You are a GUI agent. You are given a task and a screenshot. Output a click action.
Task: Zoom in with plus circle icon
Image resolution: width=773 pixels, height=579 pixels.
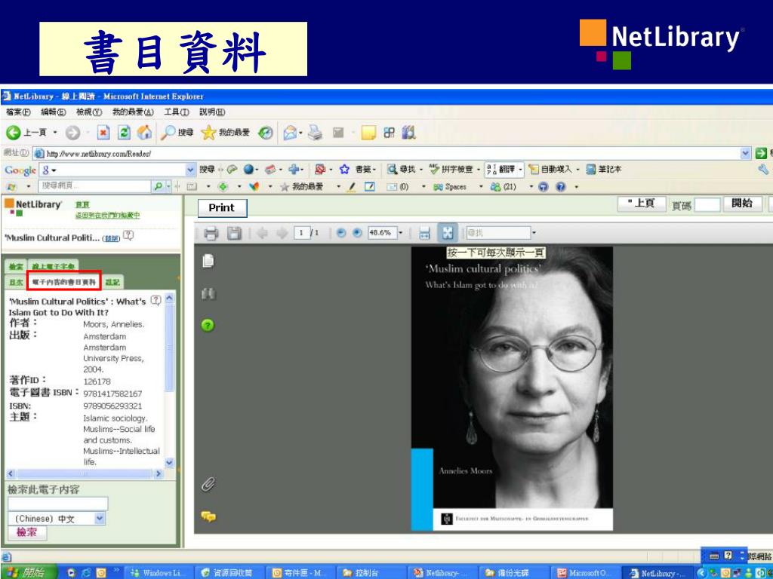358,233
